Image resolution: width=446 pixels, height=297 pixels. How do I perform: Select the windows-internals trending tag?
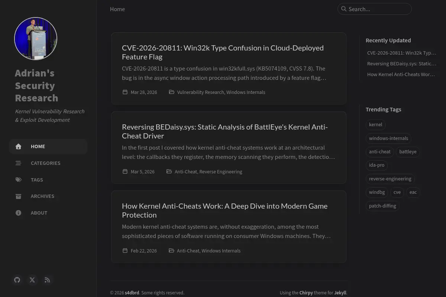pos(388,138)
